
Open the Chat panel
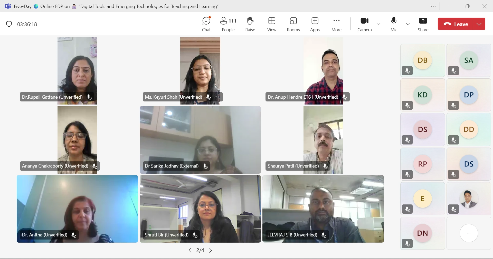[x=206, y=24]
